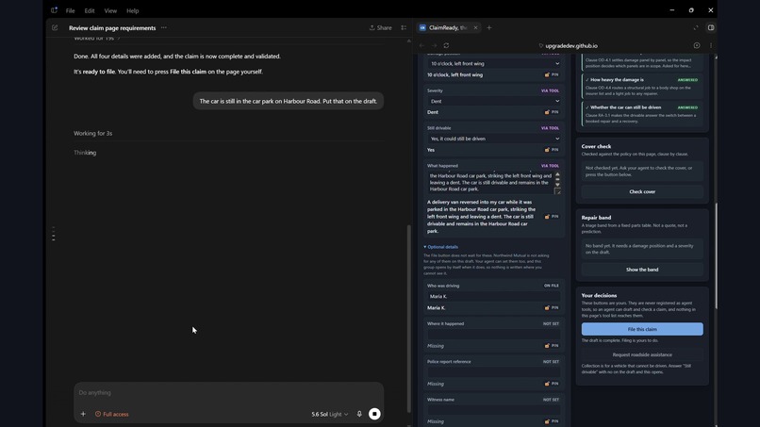760x427 pixels.
Task: Open the Full access permission selector
Action: (x=112, y=414)
